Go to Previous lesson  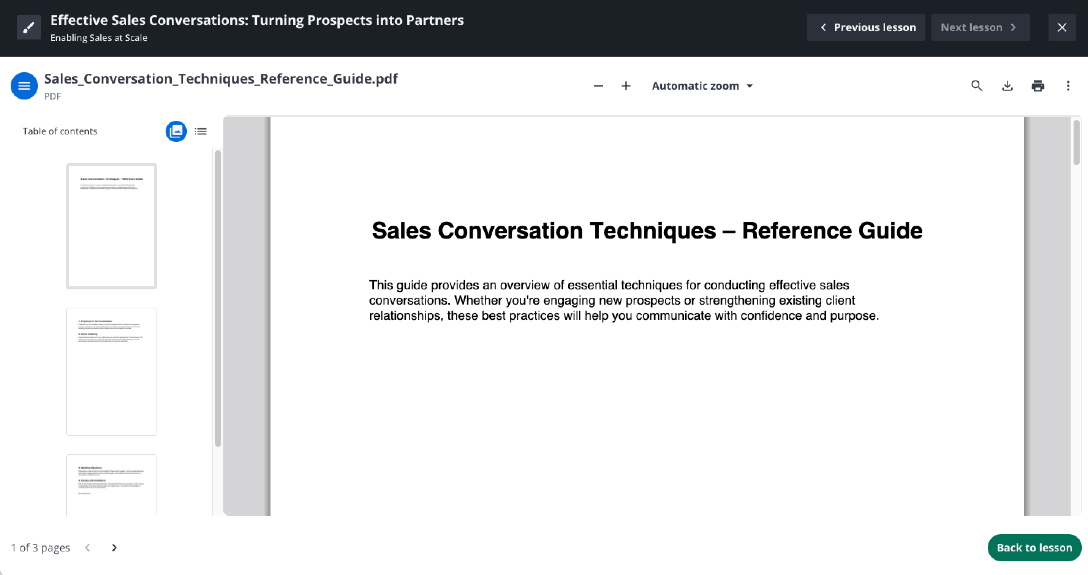coord(866,27)
